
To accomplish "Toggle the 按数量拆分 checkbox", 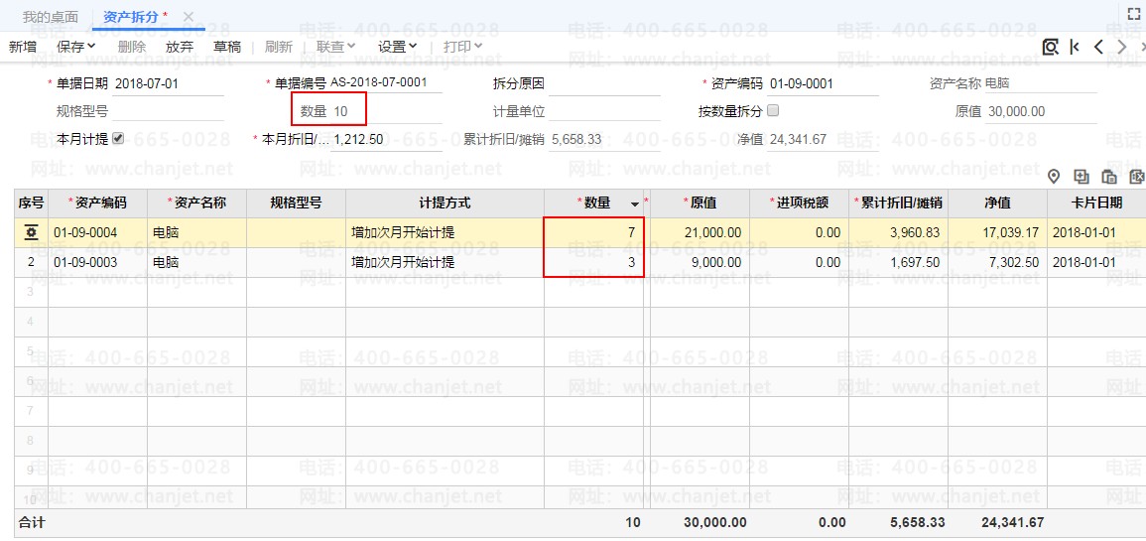I will tap(774, 111).
